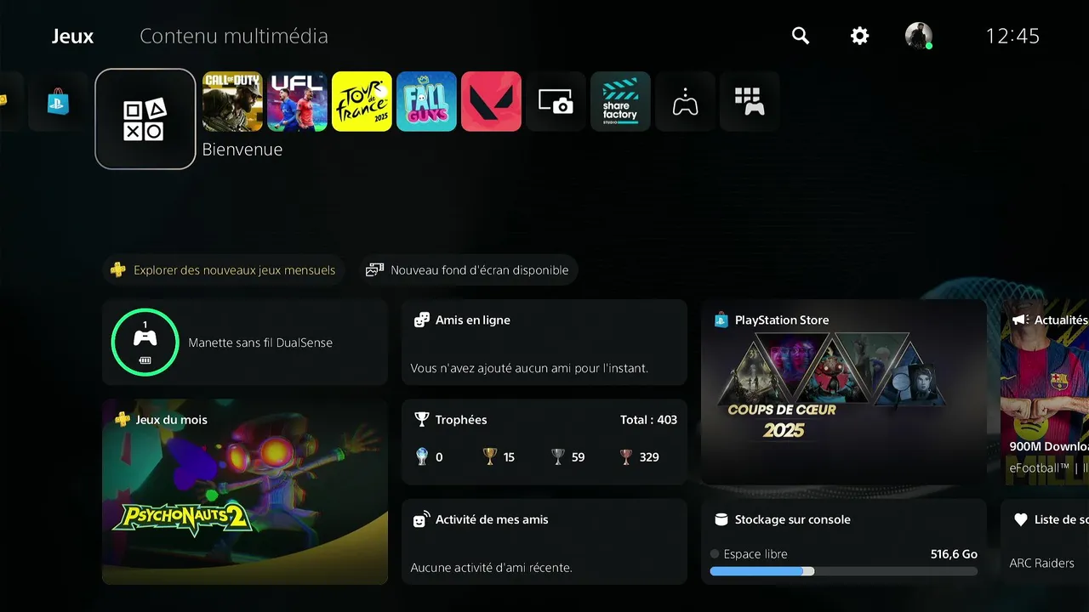1089x612 pixels.
Task: Click 'Aucune activité d'ami récente.' text
Action: pos(491,568)
